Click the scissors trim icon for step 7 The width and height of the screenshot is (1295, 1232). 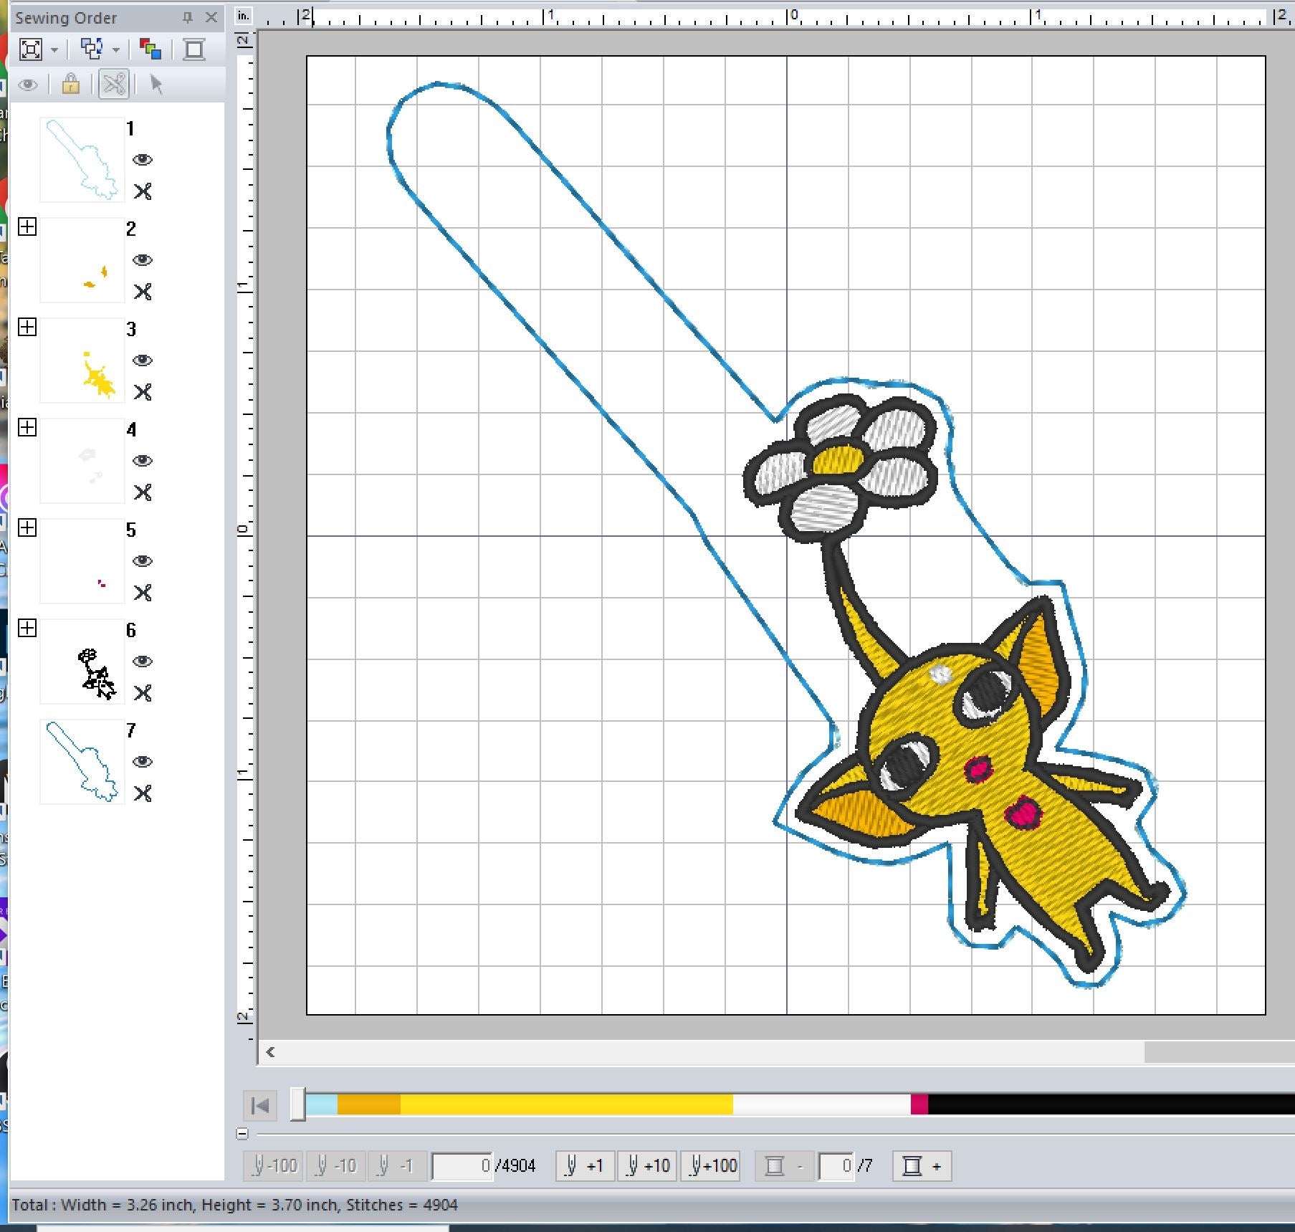143,793
